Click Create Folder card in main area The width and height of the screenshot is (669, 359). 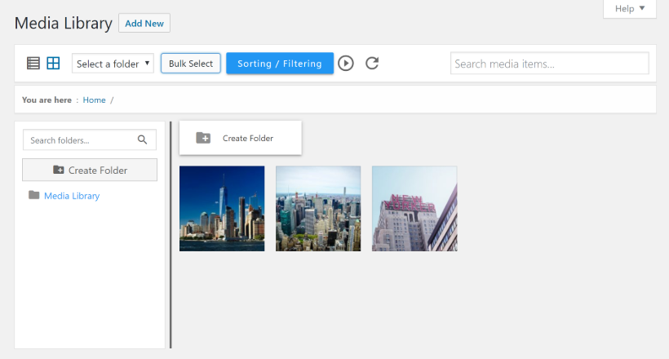(241, 138)
